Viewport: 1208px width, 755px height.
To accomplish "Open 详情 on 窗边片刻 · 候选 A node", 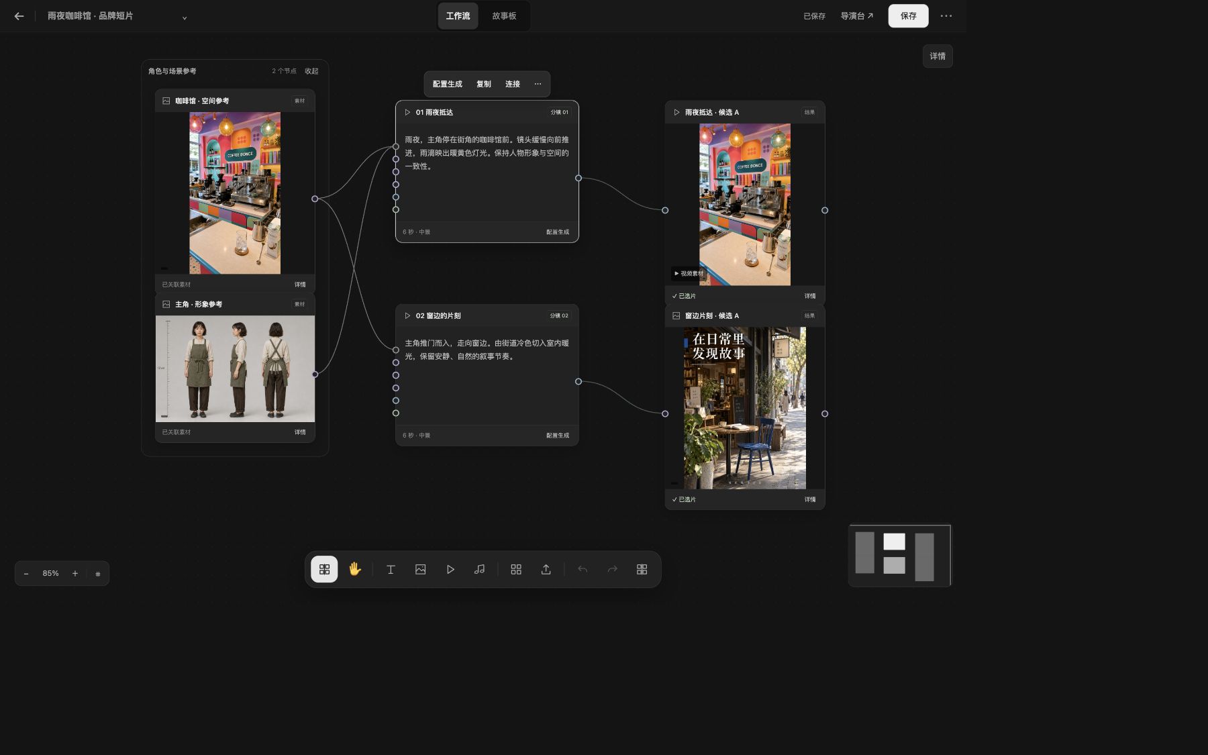I will point(810,499).
